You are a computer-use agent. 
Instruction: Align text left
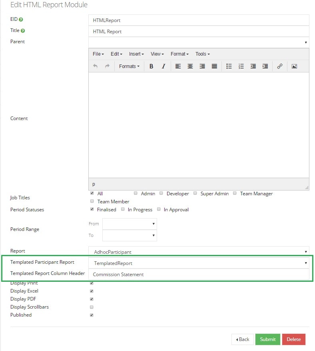tap(178, 66)
